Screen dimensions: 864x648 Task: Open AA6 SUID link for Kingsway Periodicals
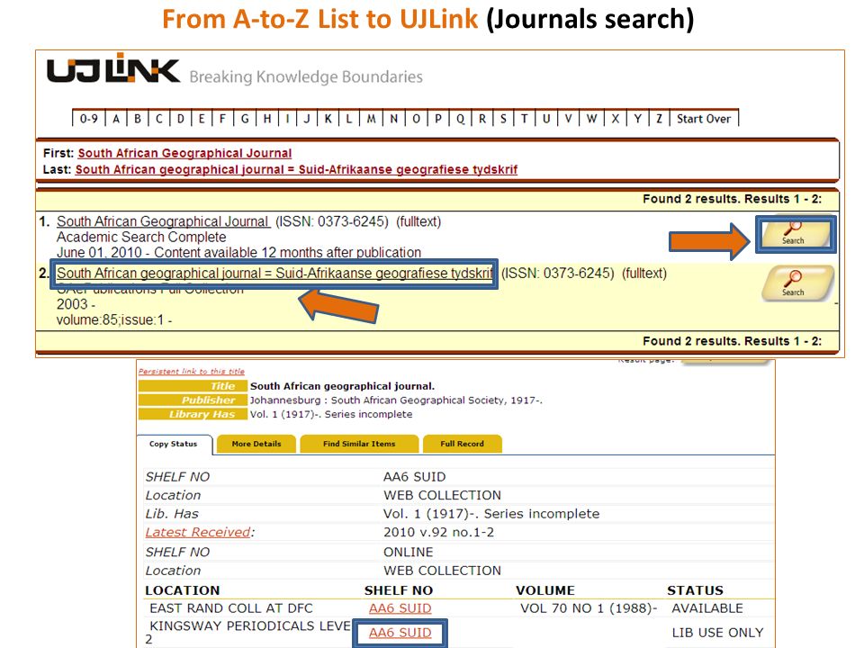click(x=400, y=633)
